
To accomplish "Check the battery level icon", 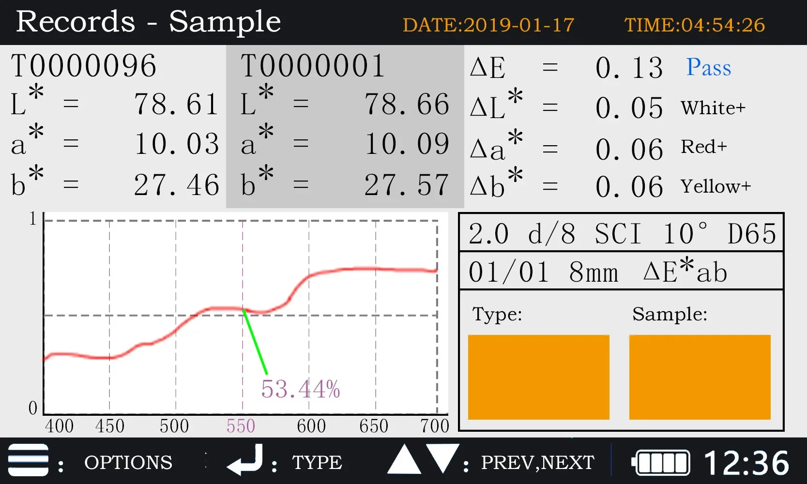I will tap(661, 462).
